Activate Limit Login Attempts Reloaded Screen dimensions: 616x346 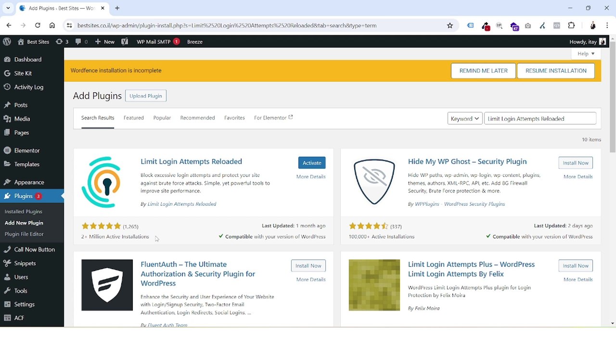point(312,163)
